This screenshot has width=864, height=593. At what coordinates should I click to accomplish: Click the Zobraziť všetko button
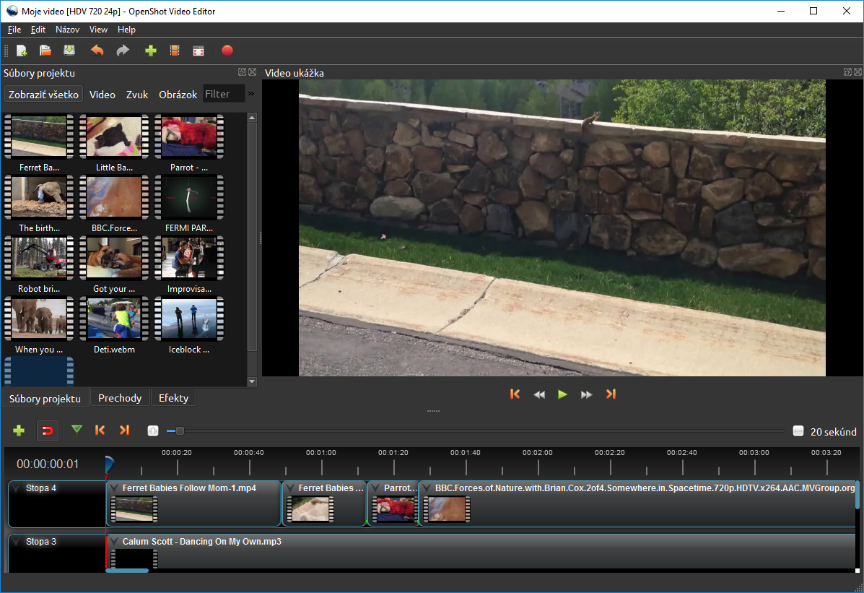coord(43,95)
